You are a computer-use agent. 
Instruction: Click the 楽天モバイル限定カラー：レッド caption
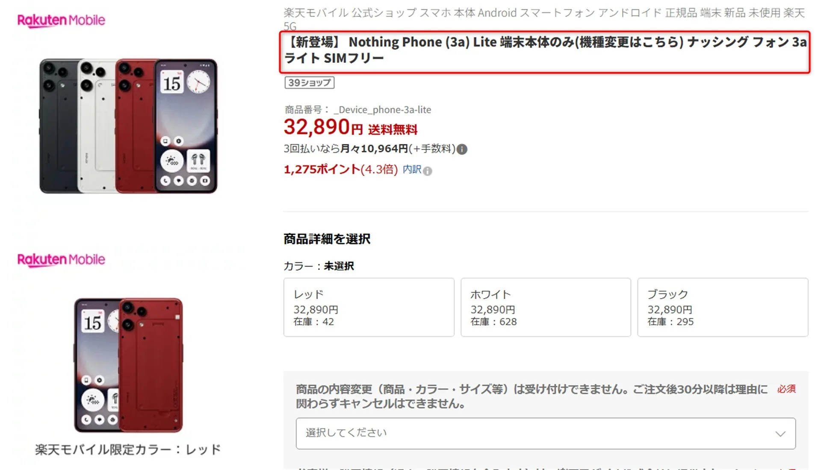[x=128, y=449]
